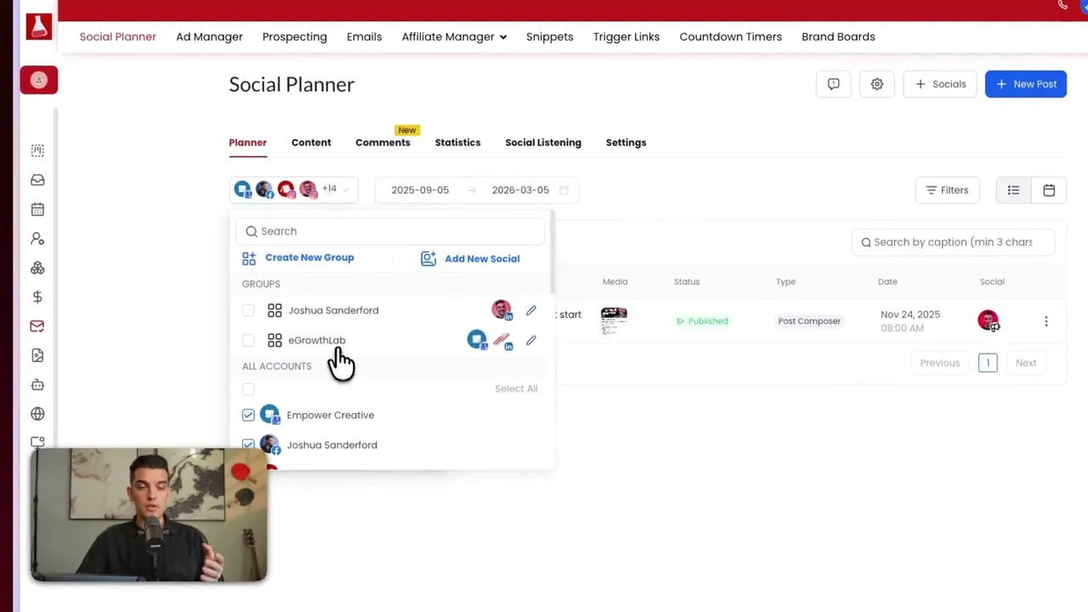Image resolution: width=1088 pixels, height=612 pixels.
Task: Open the robot icon in left sidebar
Action: (37, 384)
